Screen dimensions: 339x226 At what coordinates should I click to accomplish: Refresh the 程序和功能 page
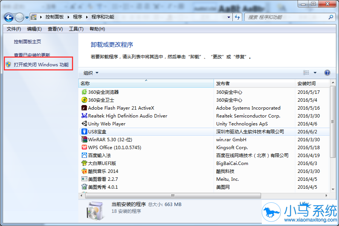[237, 17]
